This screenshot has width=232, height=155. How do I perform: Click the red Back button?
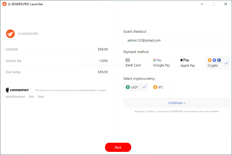[x=118, y=147]
